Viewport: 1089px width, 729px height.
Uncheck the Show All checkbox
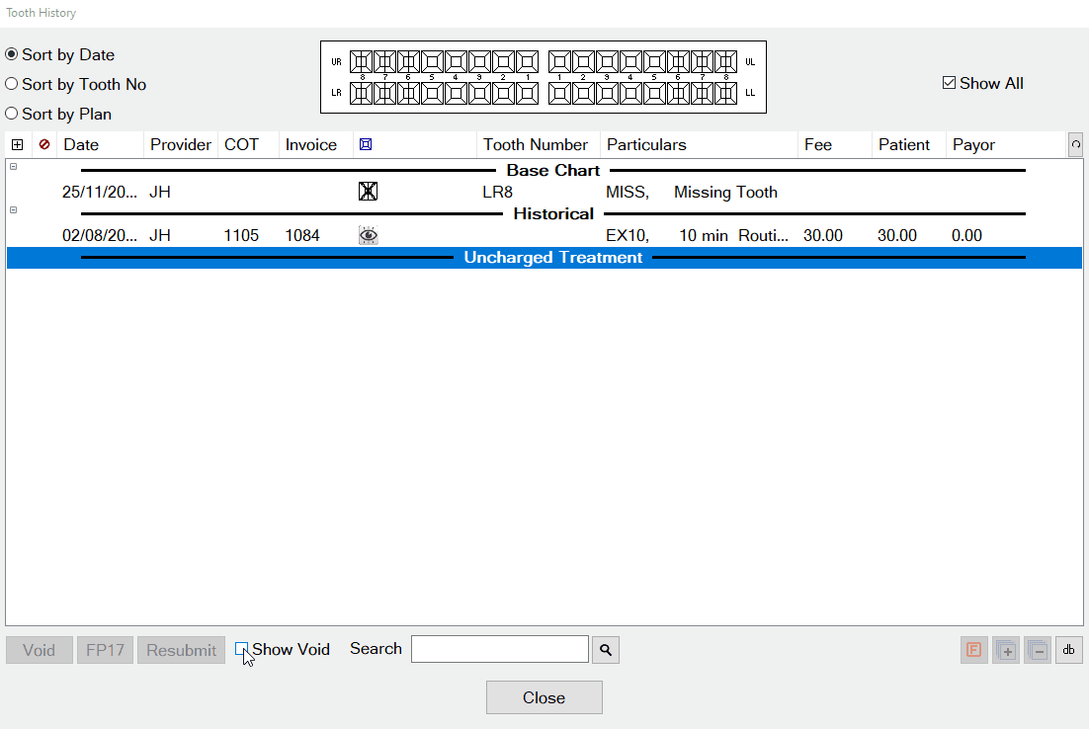949,84
